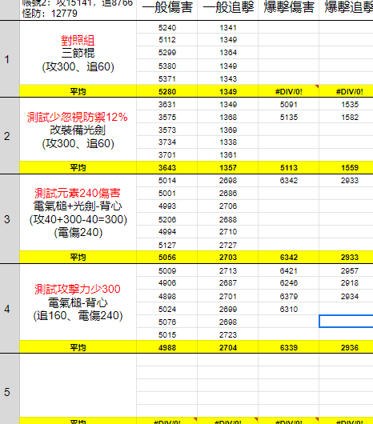This screenshot has height=424, width=373.
Task: Click the average cell showing 6339
Action: (x=289, y=347)
